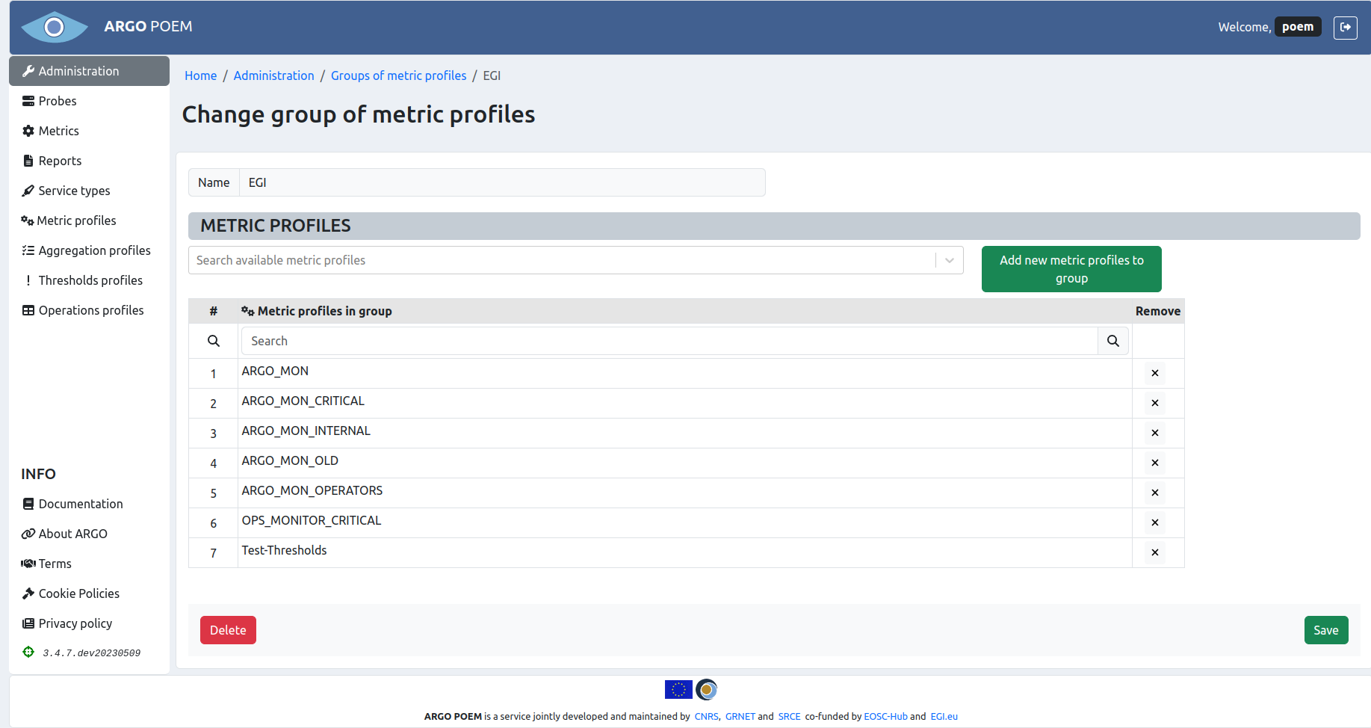Open the Groups of metric profiles breadcrumb link

(x=398, y=75)
